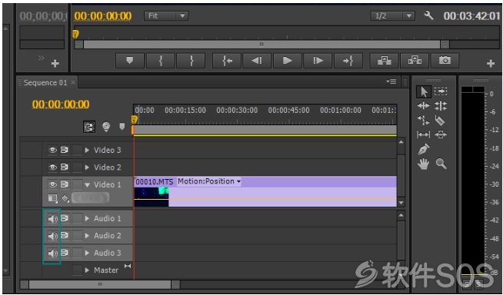The width and height of the screenshot is (503, 295).
Task: Mark Out point in Program monitor
Action: click(x=191, y=61)
